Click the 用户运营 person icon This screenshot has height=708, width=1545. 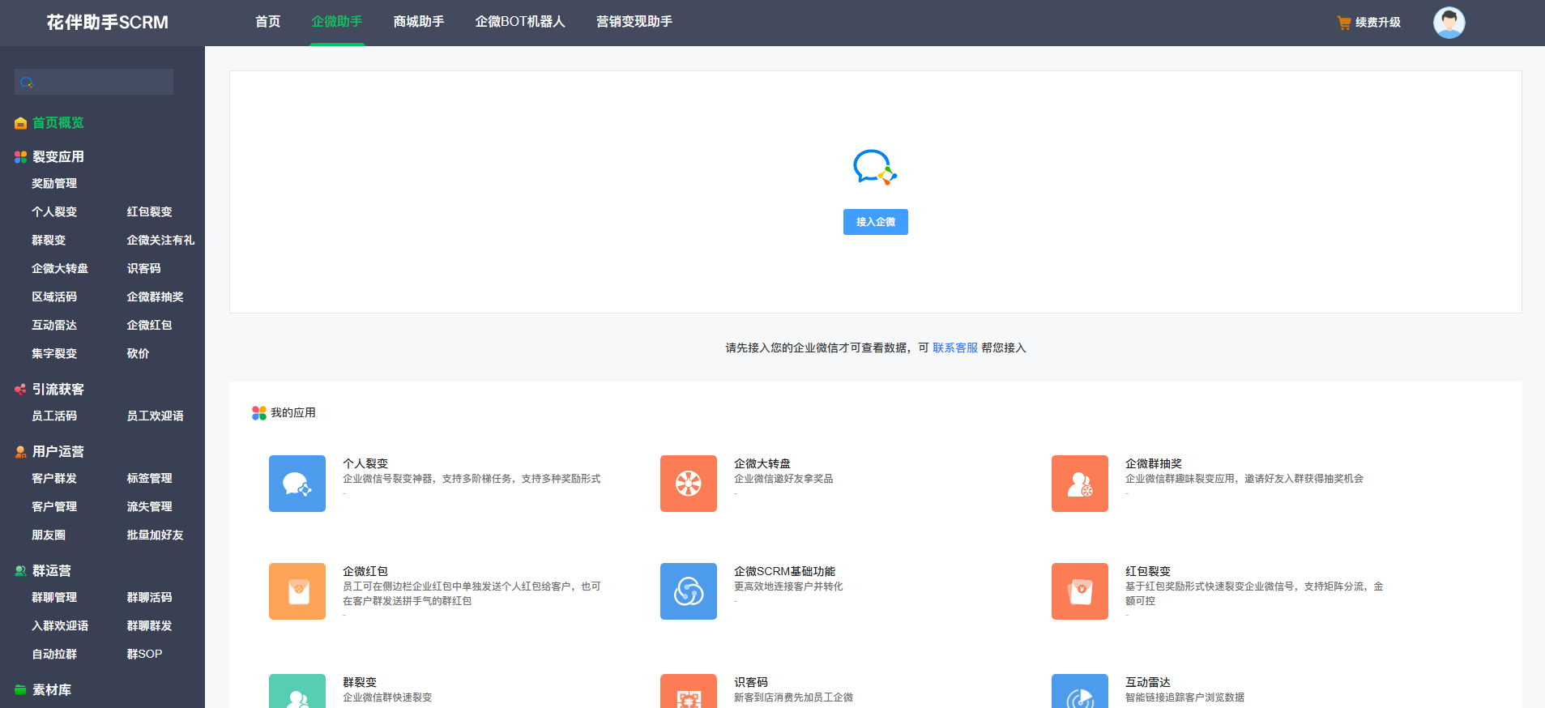21,452
